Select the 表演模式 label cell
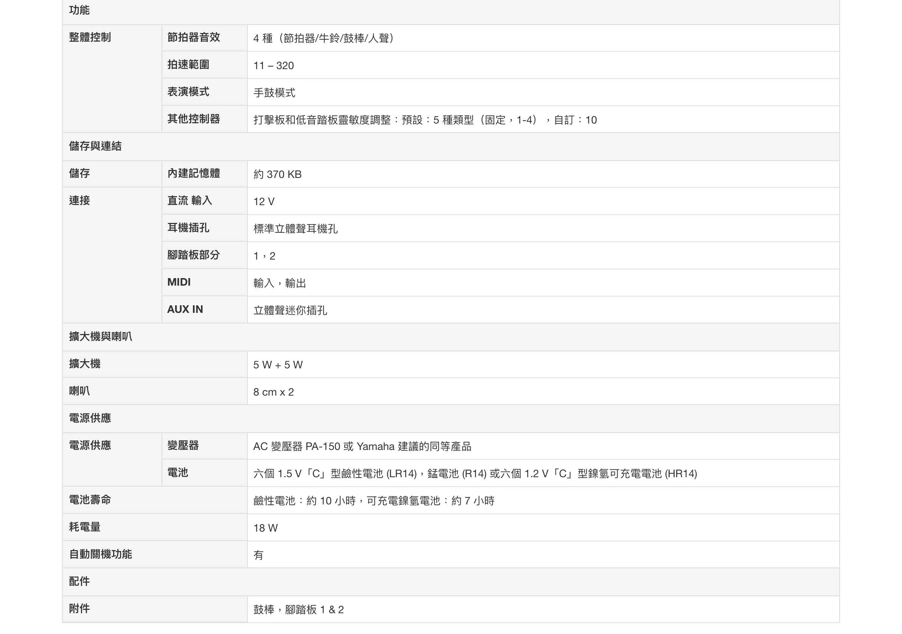The image size is (902, 634). coord(188,92)
